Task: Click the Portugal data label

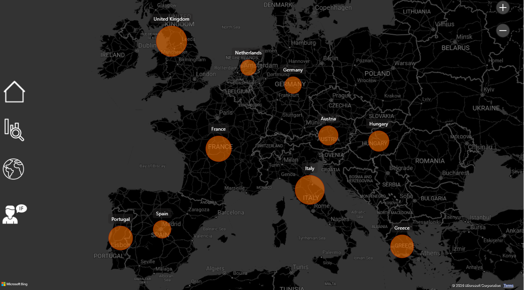Action: click(120, 219)
